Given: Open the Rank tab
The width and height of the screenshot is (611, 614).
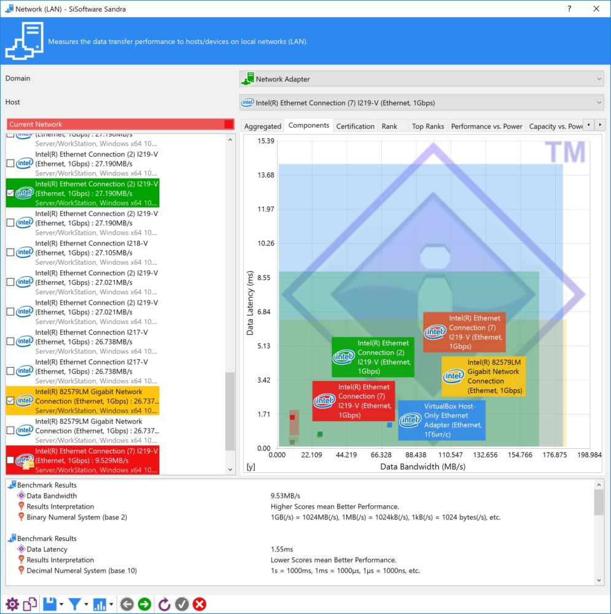Looking at the screenshot, I should pos(389,126).
